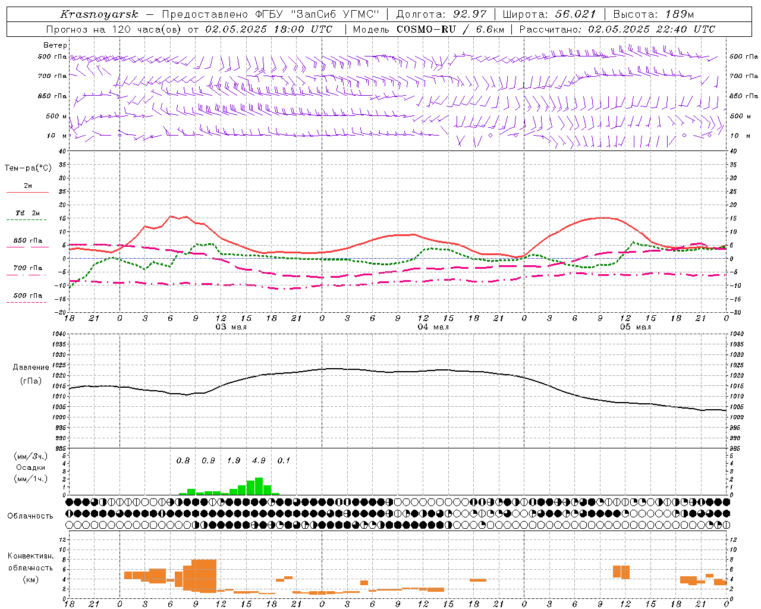Click the '03 мая' date label

click(231, 327)
